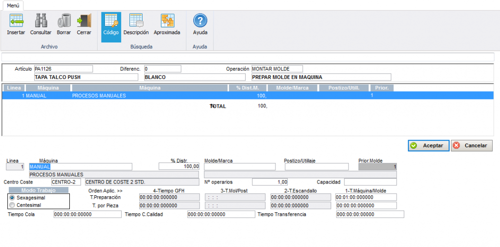Click the % Distr. field showing 100,00

[179, 166]
